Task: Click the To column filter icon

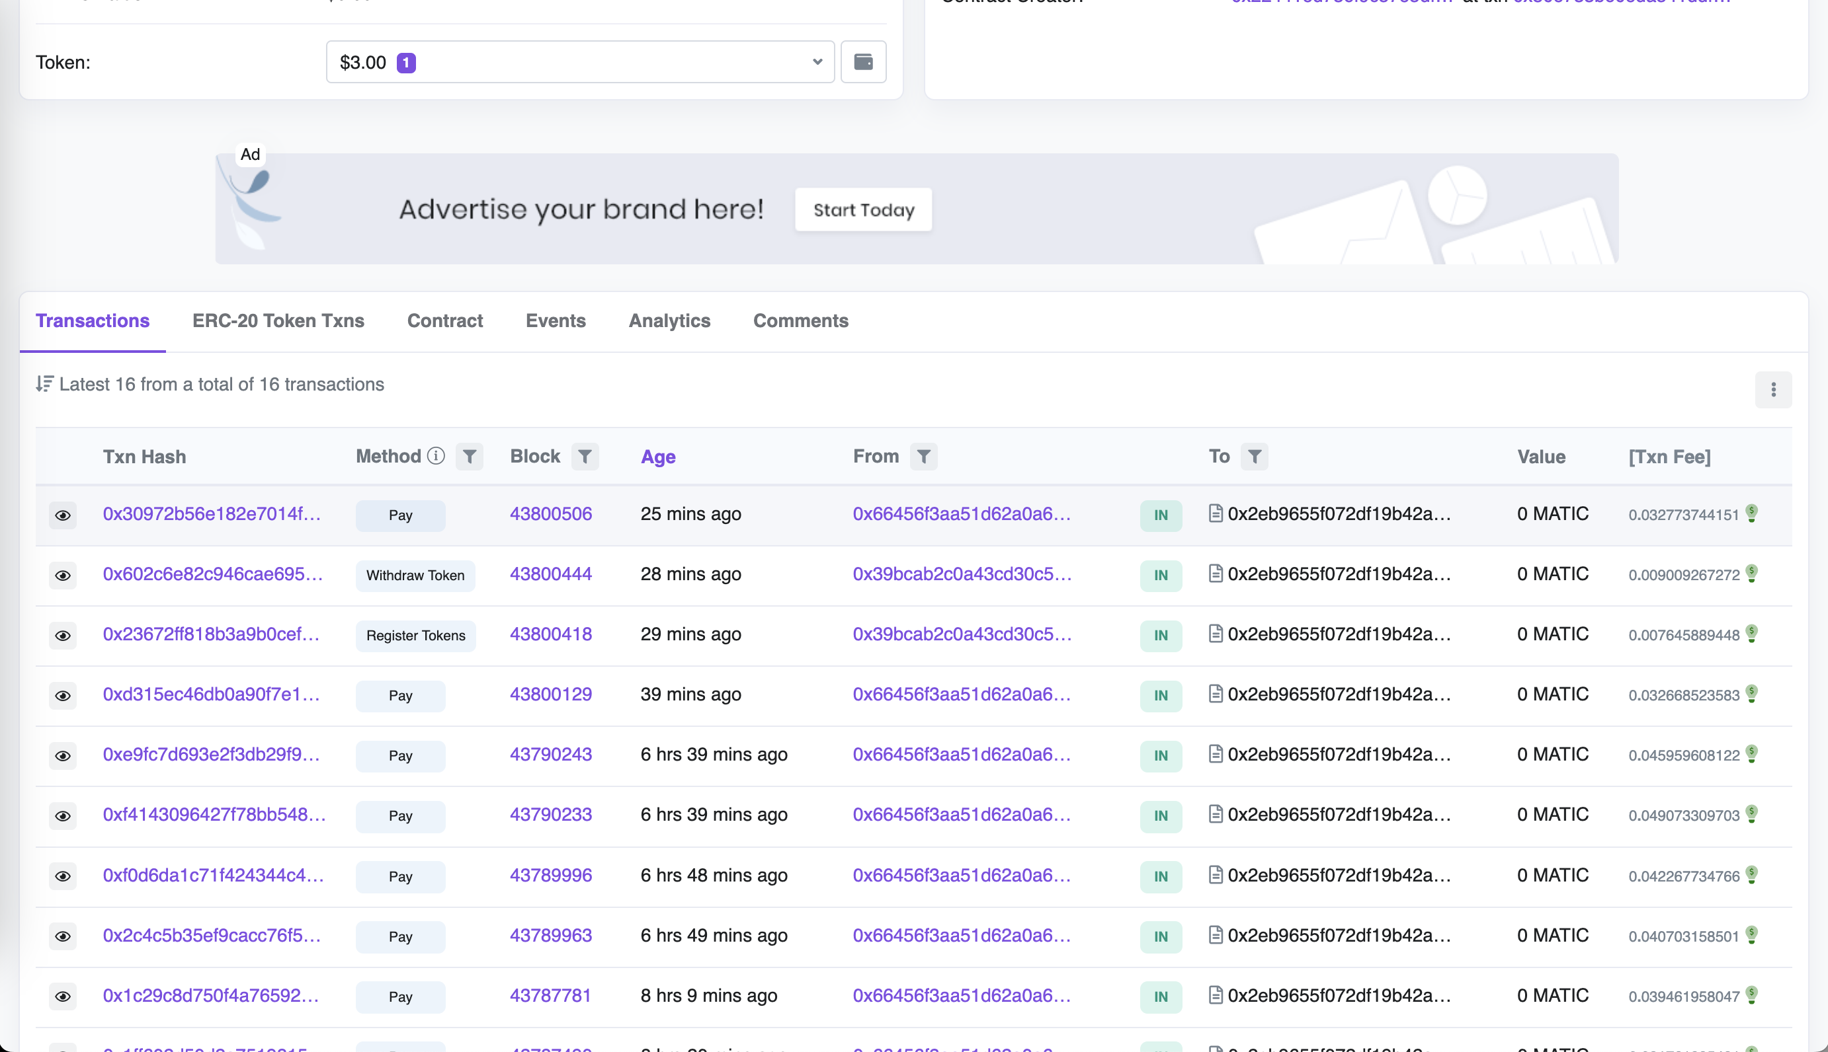Action: point(1255,457)
